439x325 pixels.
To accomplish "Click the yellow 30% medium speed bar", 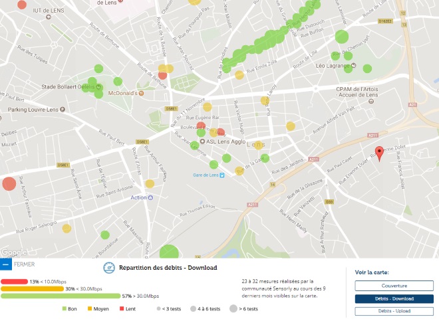I will [x=32, y=289].
